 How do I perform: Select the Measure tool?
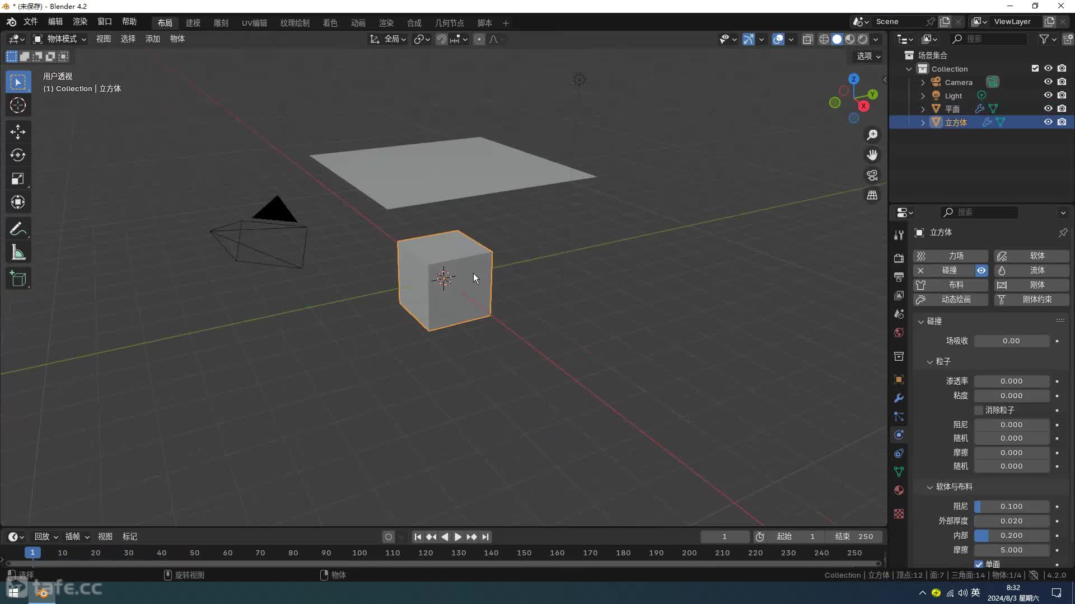pos(18,253)
